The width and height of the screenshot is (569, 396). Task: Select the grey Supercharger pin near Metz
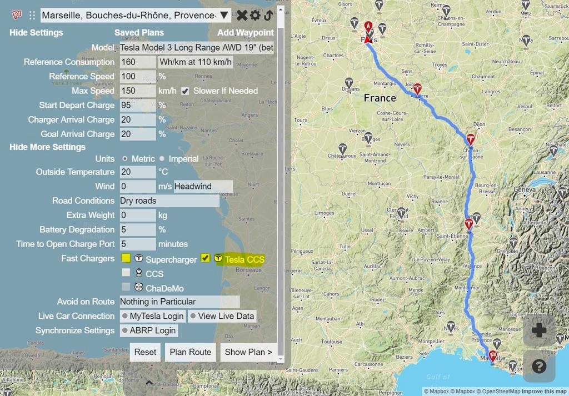pyautogui.click(x=526, y=6)
